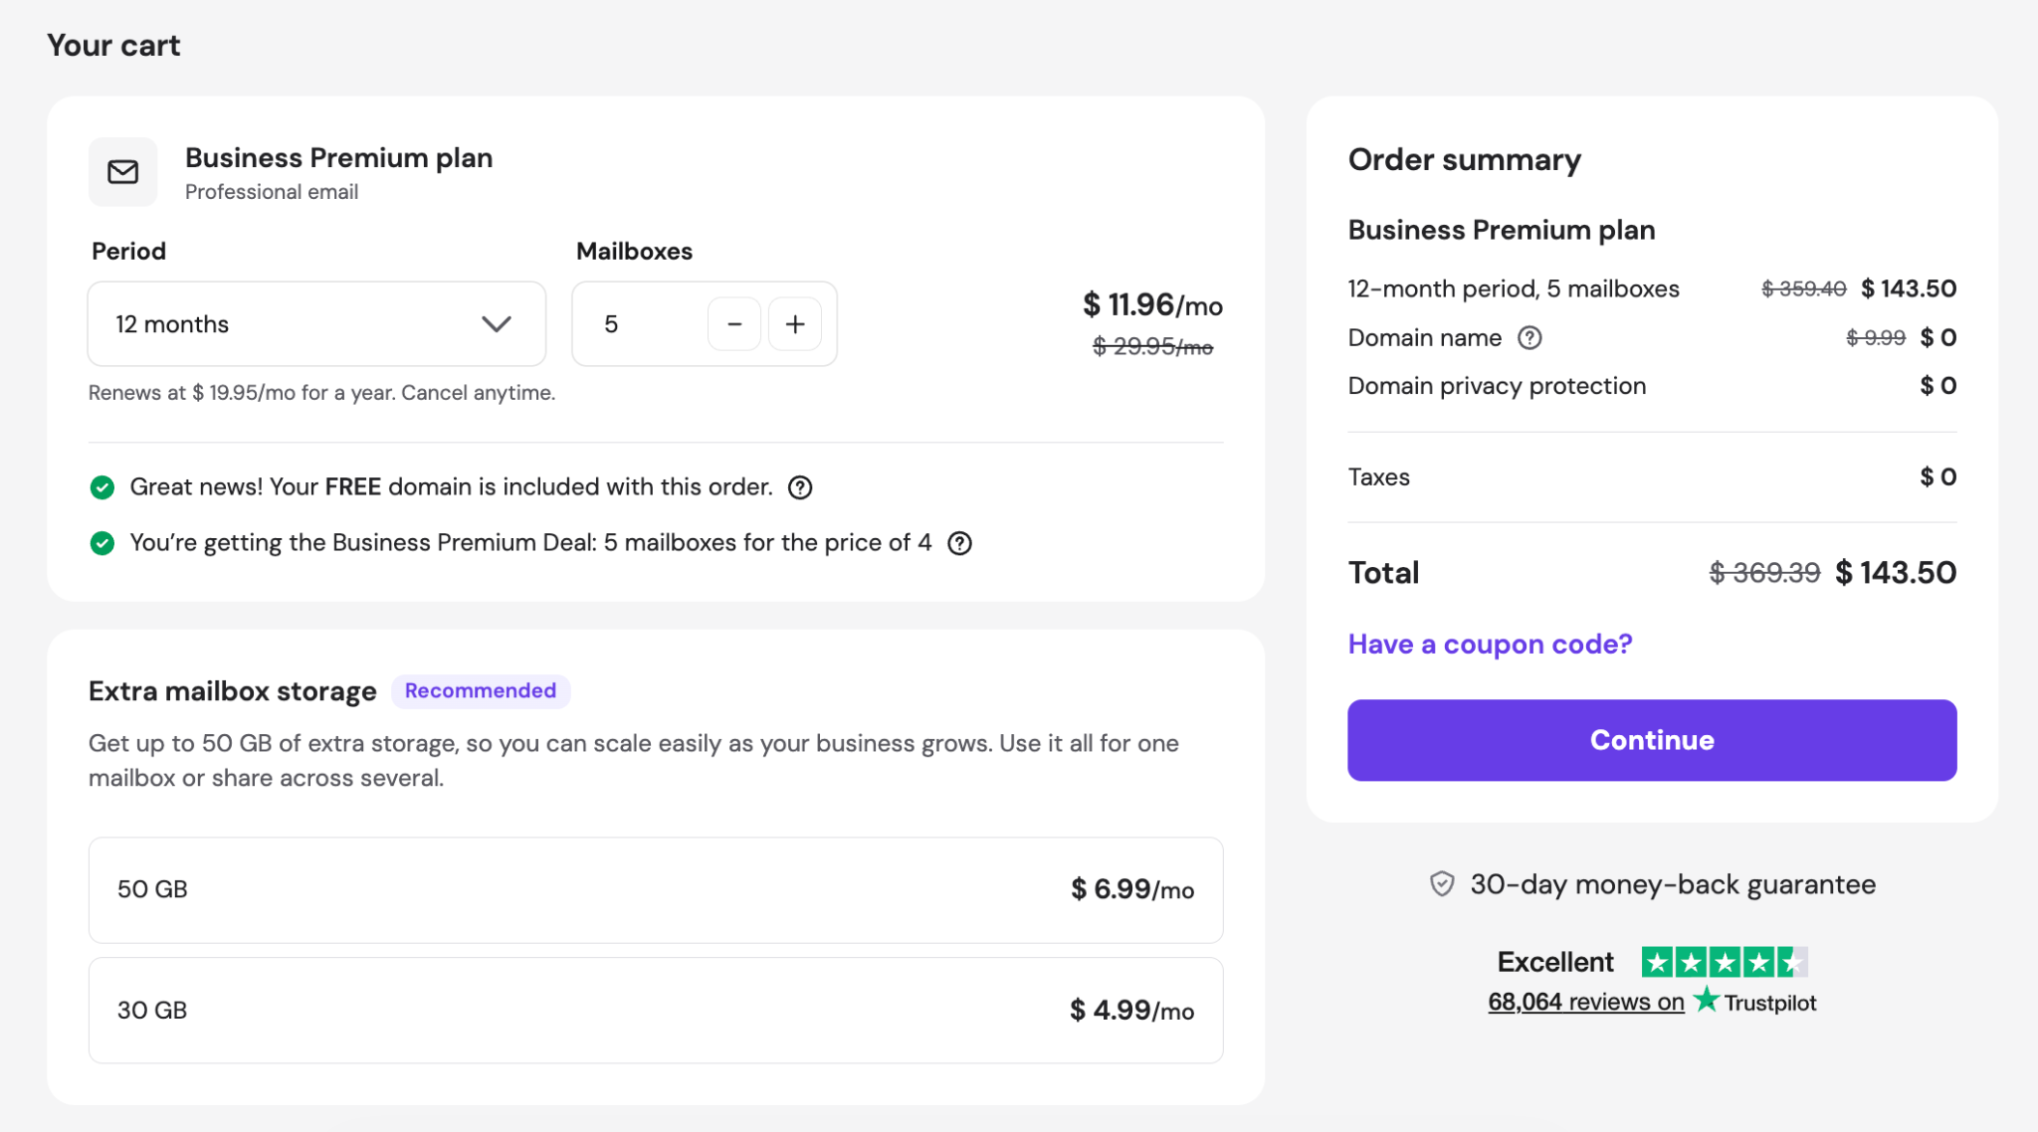Click the Your cart heading
The height and width of the screenshot is (1132, 2038).
(113, 46)
